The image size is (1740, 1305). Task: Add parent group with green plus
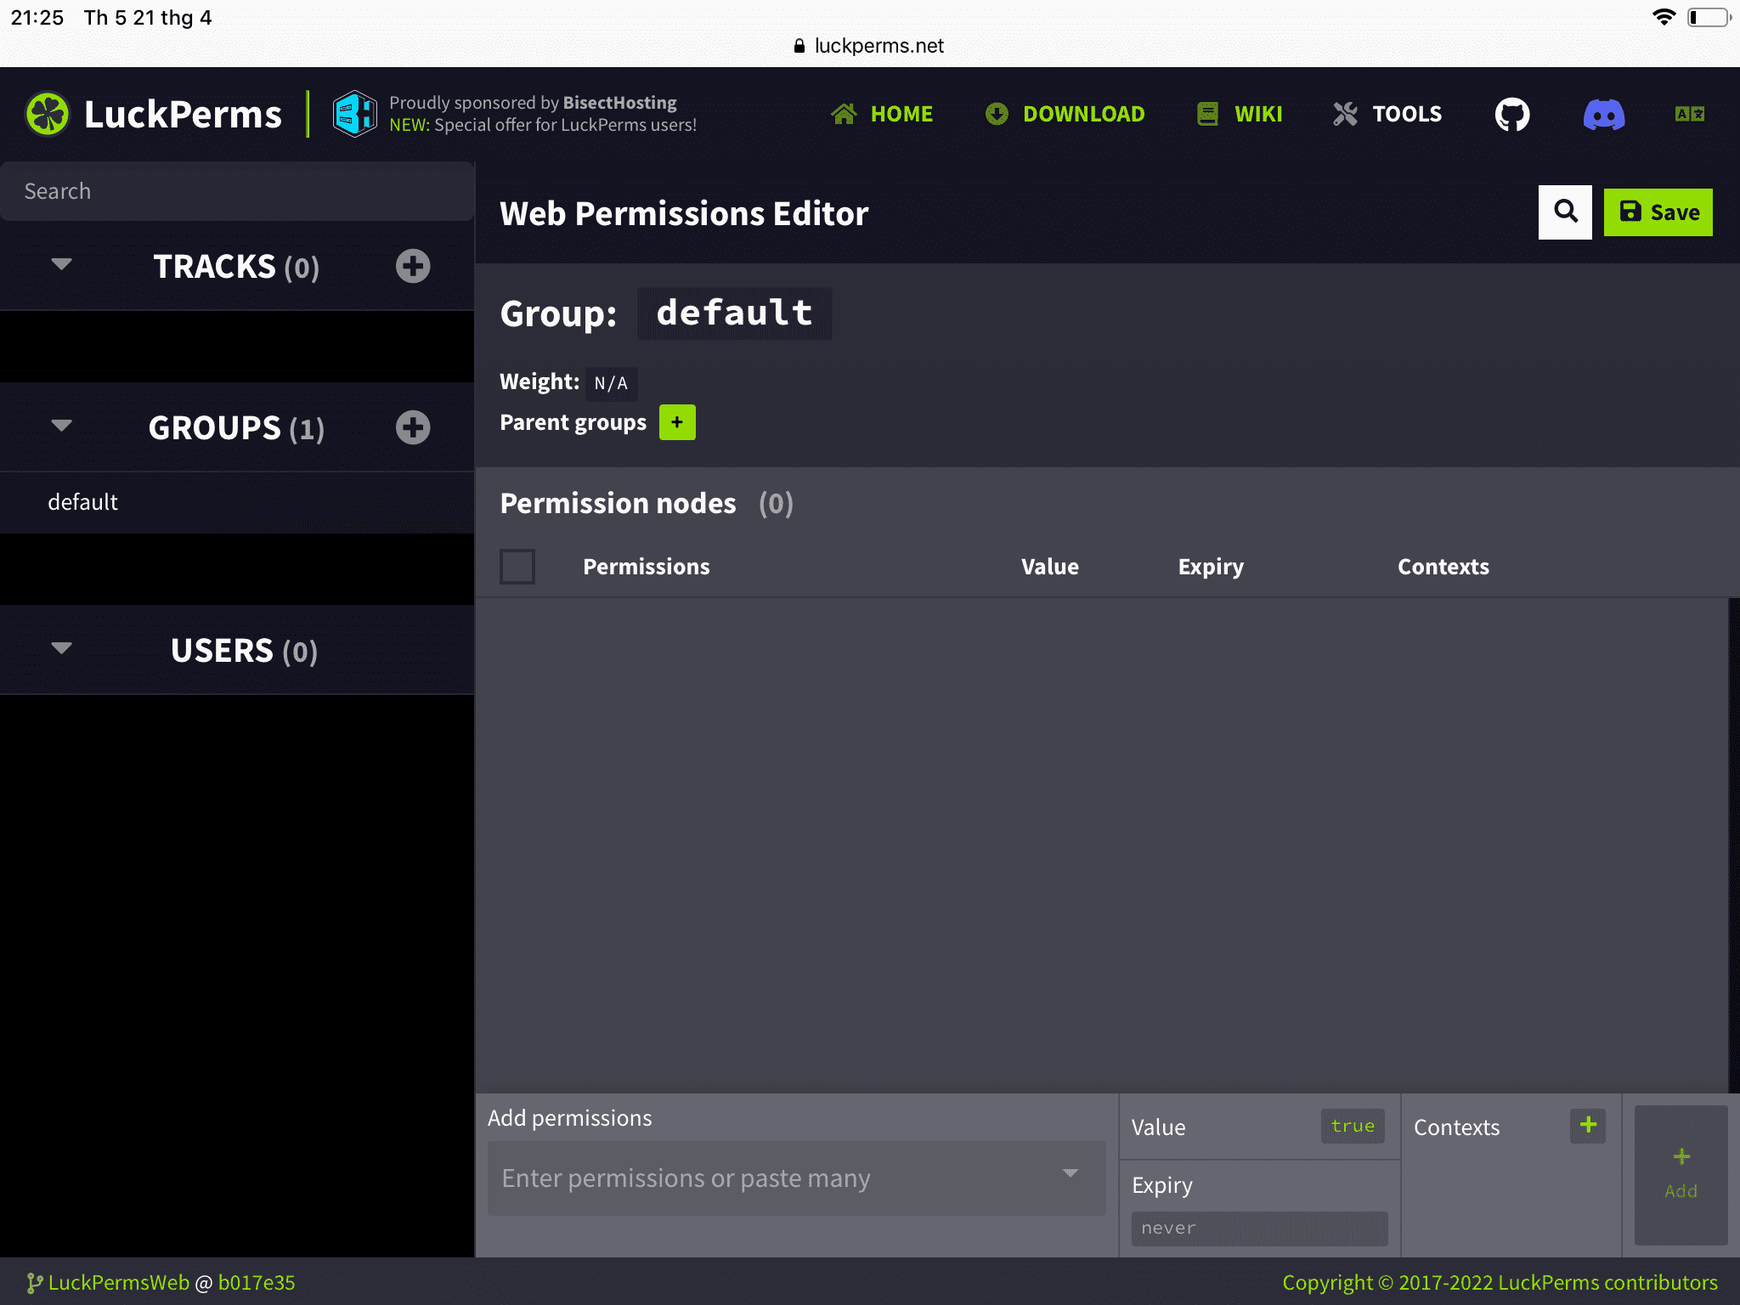[x=677, y=422]
